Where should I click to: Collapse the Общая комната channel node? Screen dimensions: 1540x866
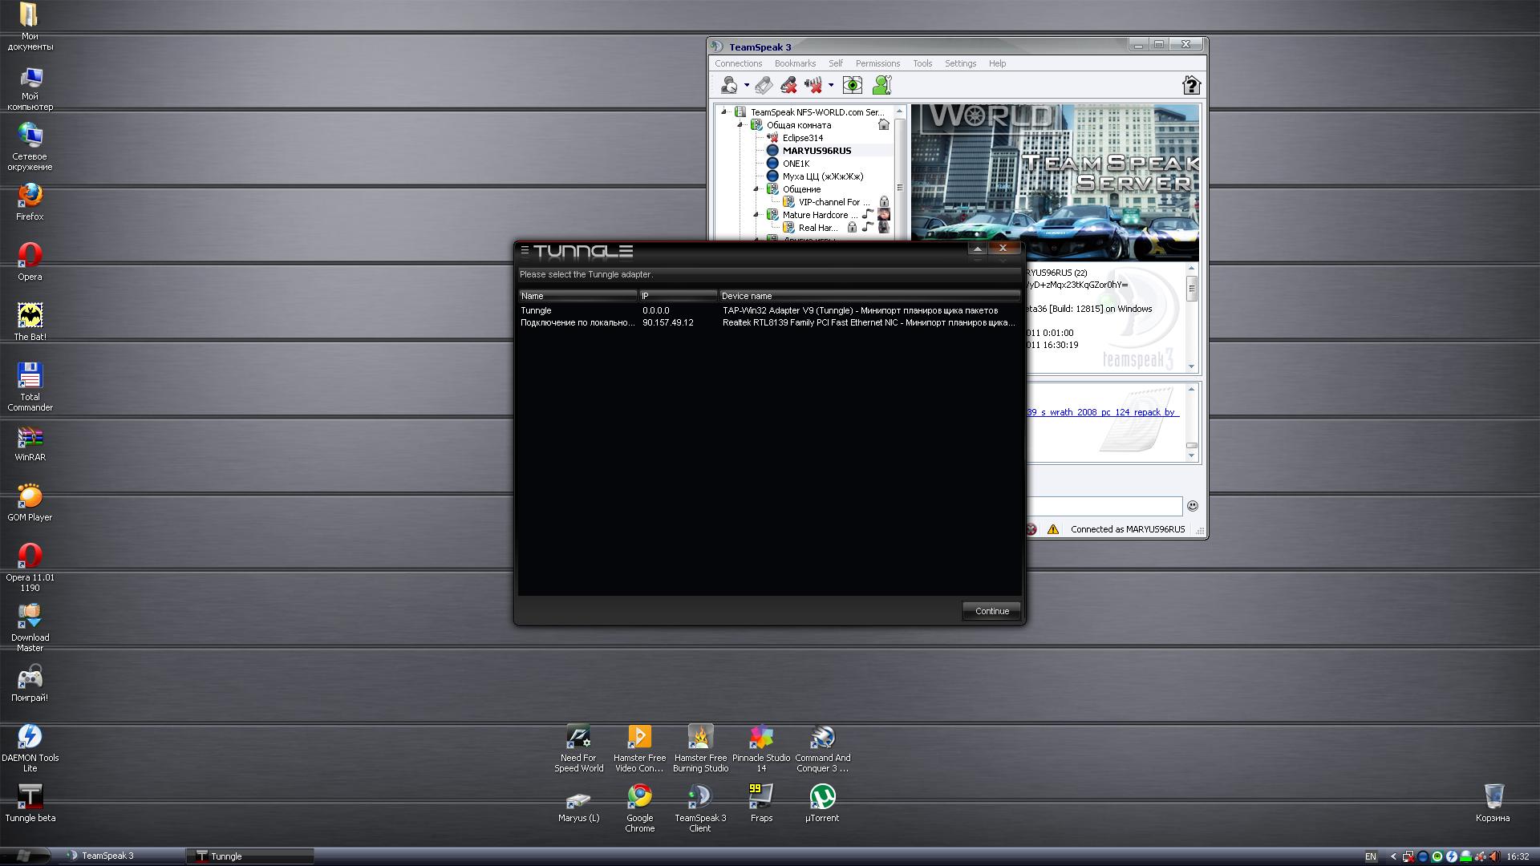point(740,125)
